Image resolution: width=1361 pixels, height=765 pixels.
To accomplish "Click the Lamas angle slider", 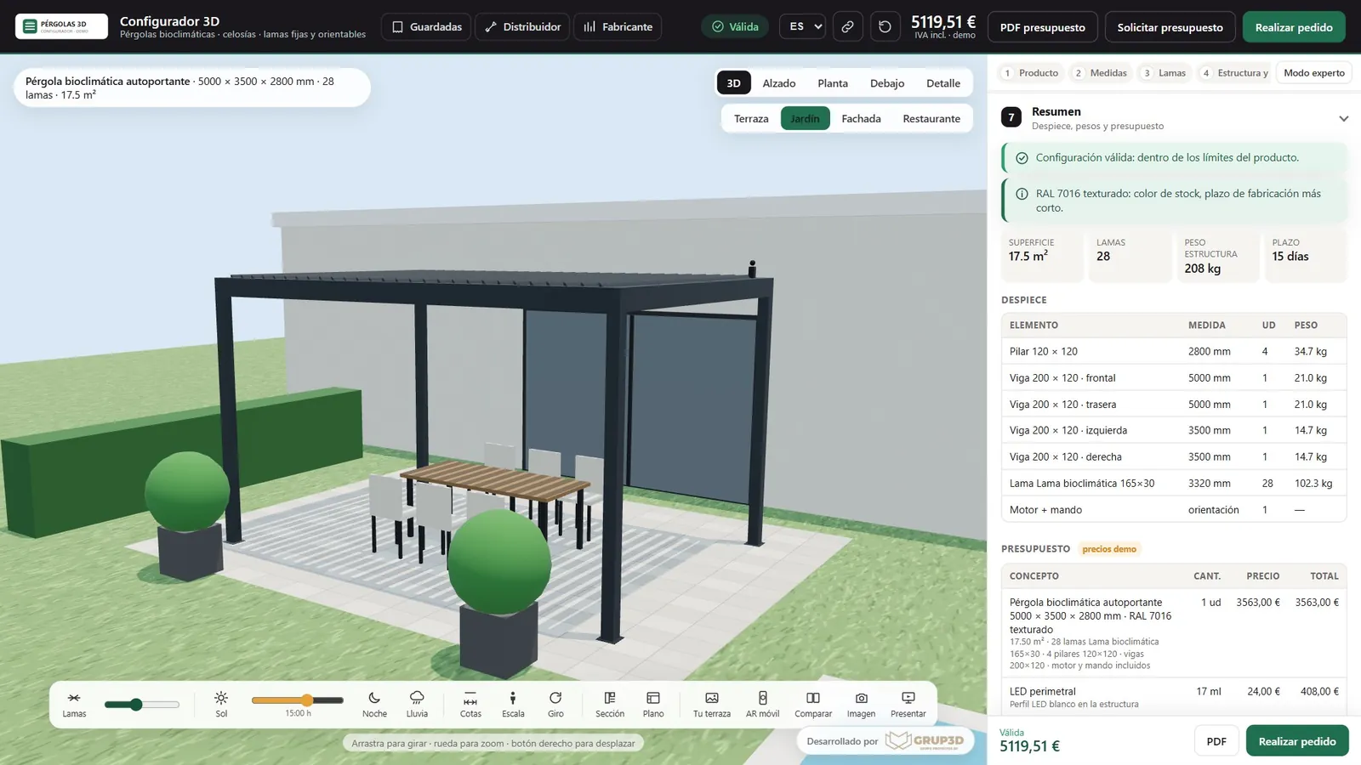I will tap(142, 705).
